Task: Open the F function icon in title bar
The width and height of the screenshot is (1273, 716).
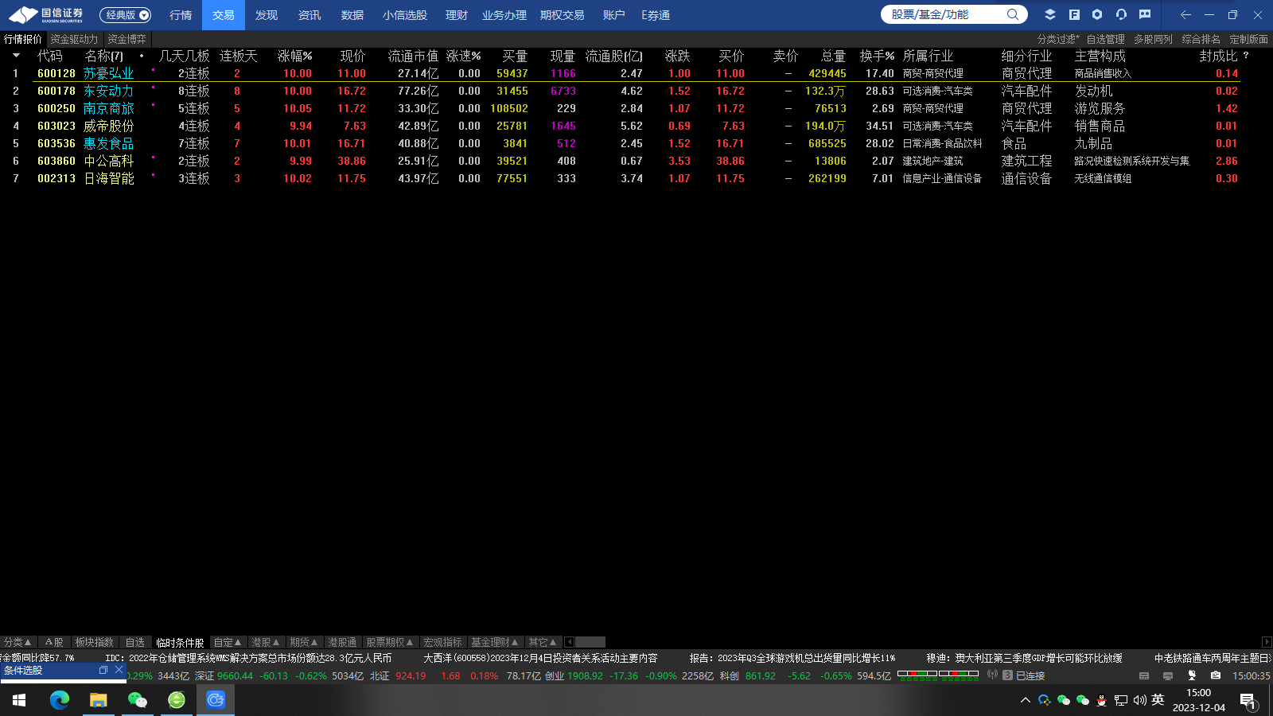Action: pos(1074,14)
